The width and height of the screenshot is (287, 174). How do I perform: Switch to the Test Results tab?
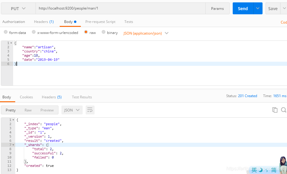point(82,97)
